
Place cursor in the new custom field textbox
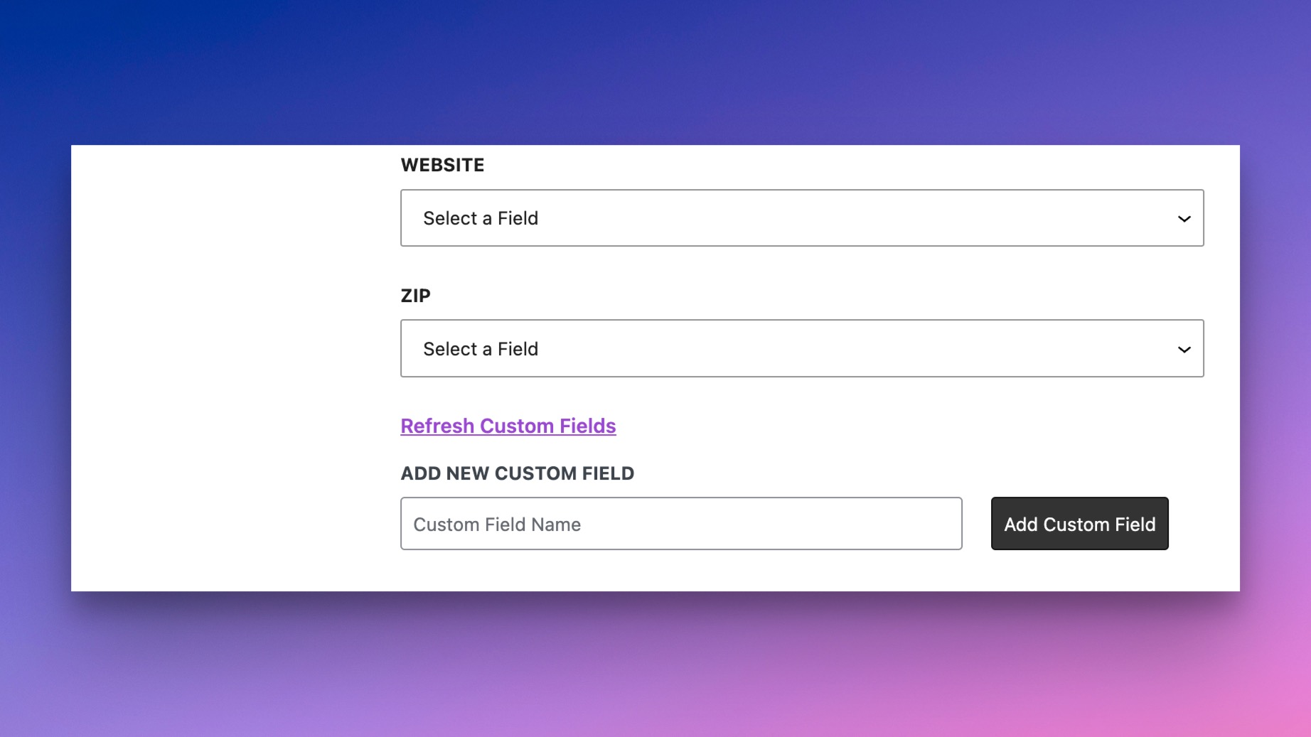(x=680, y=524)
